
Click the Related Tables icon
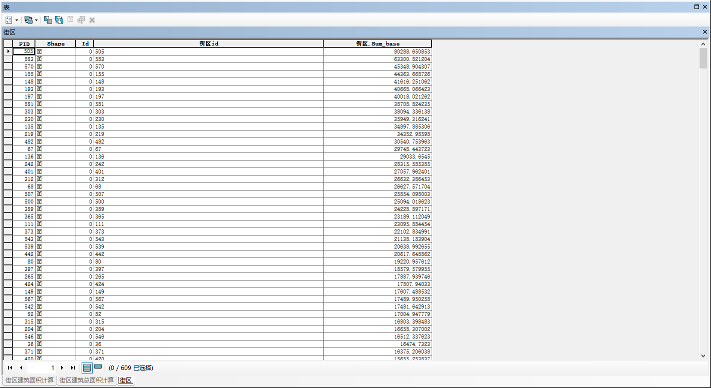28,20
